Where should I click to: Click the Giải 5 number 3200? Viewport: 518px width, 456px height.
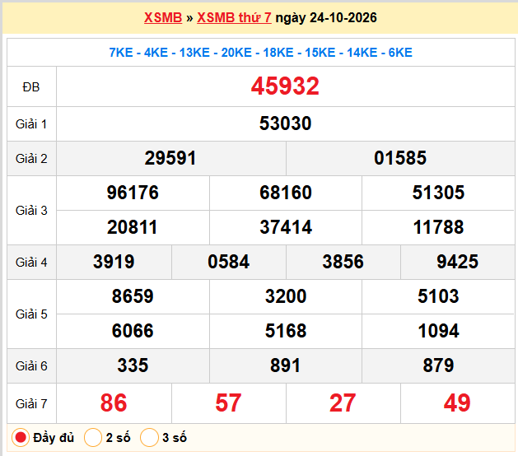(x=286, y=296)
